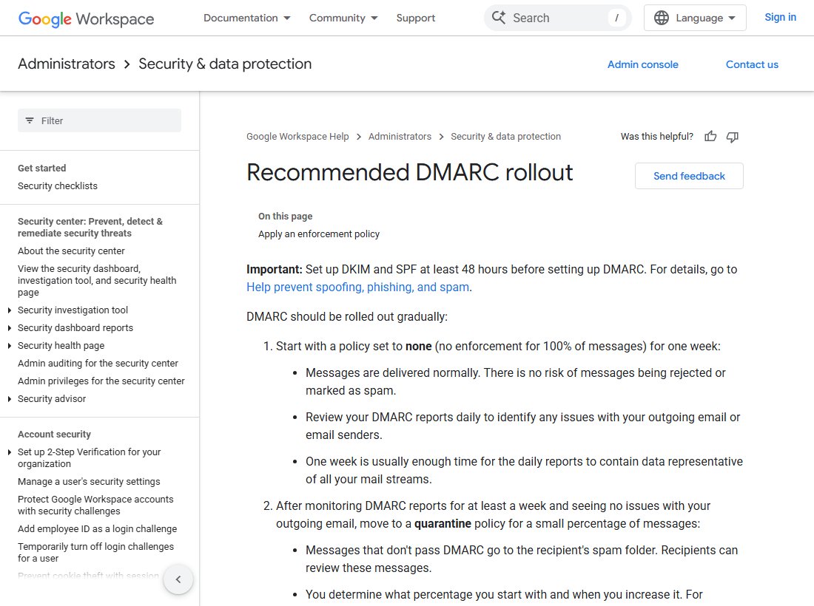
Task: Open the Support menu item
Action: (x=415, y=18)
